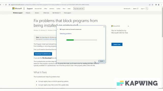Open the browser profile avatar icon
The image size is (163, 91).
coord(159,5)
